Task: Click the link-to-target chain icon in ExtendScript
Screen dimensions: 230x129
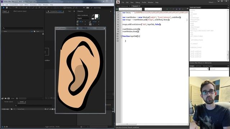Action: point(117,9)
